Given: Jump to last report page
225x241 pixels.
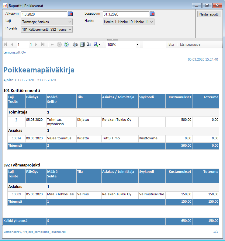Looking at the screenshot, I should coord(43,44).
